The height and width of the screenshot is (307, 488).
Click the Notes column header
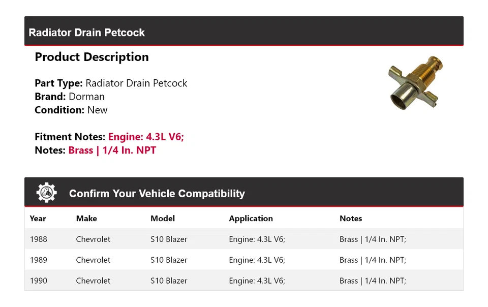351,219
